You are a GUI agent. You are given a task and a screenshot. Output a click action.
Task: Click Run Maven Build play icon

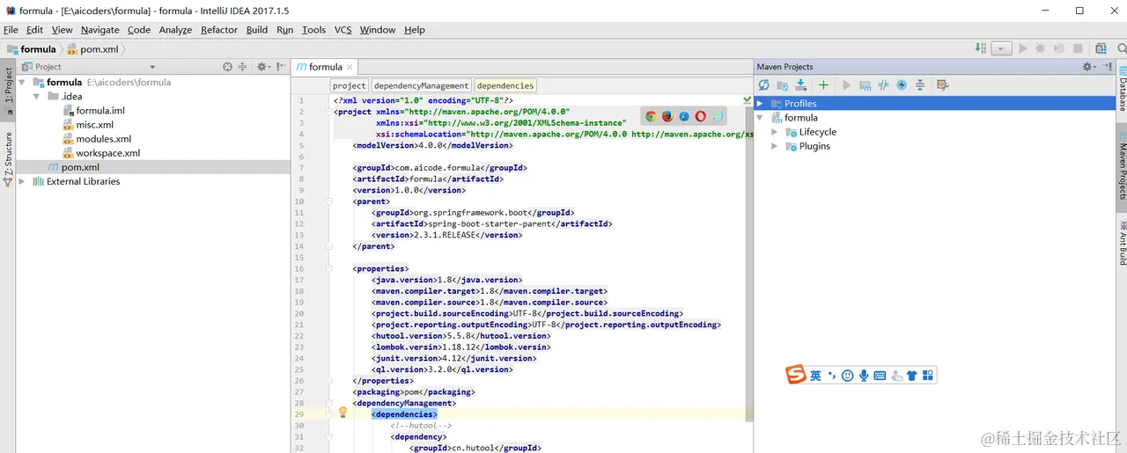(846, 85)
